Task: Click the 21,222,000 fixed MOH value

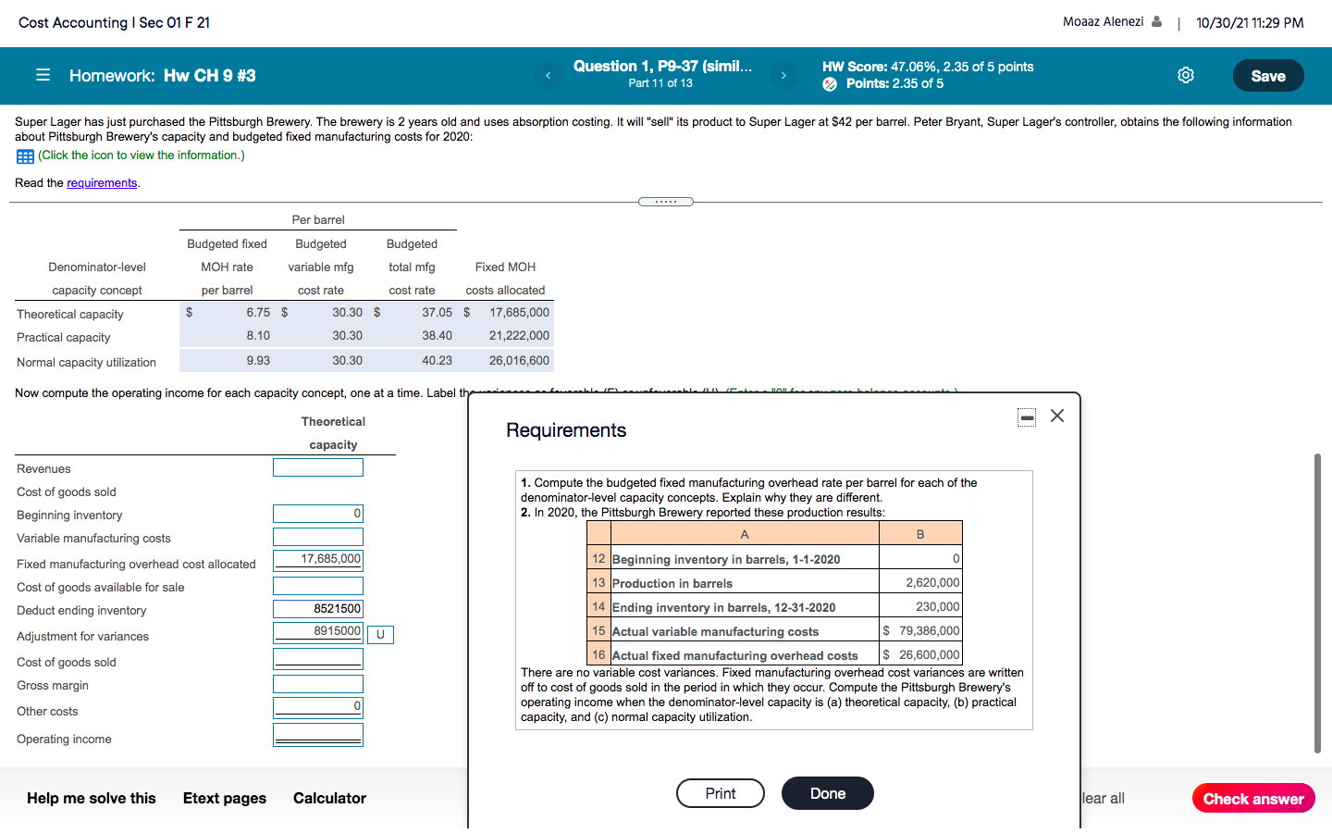Action: point(519,336)
